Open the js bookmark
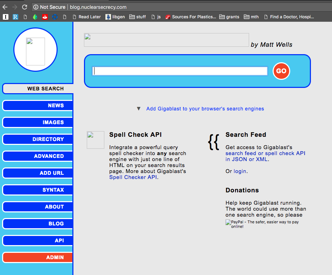 click(156, 17)
